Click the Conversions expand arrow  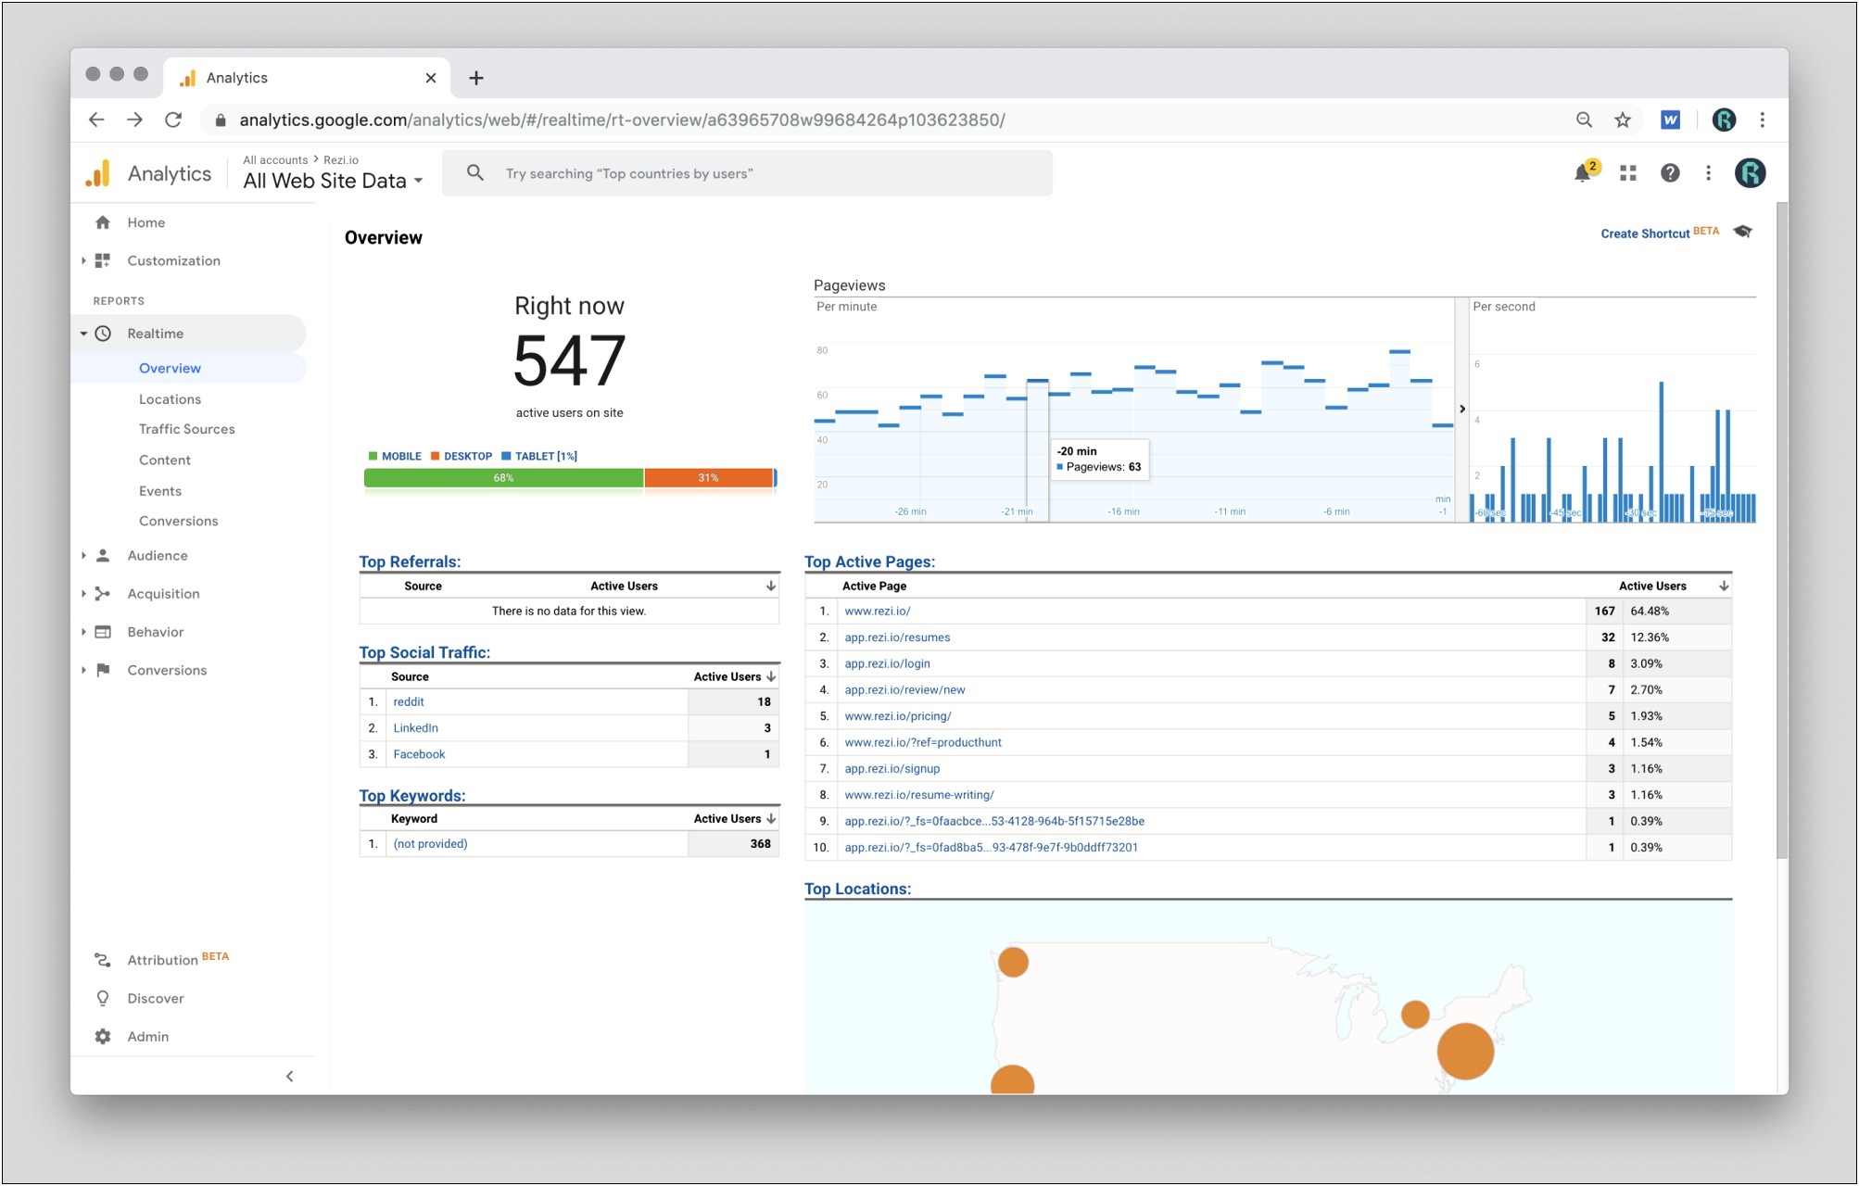[x=87, y=670]
